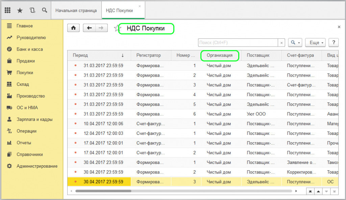Image resolution: width=346 pixels, height=200 pixels.
Task: Expand the search magnifier dropdown
Action: pos(295,42)
